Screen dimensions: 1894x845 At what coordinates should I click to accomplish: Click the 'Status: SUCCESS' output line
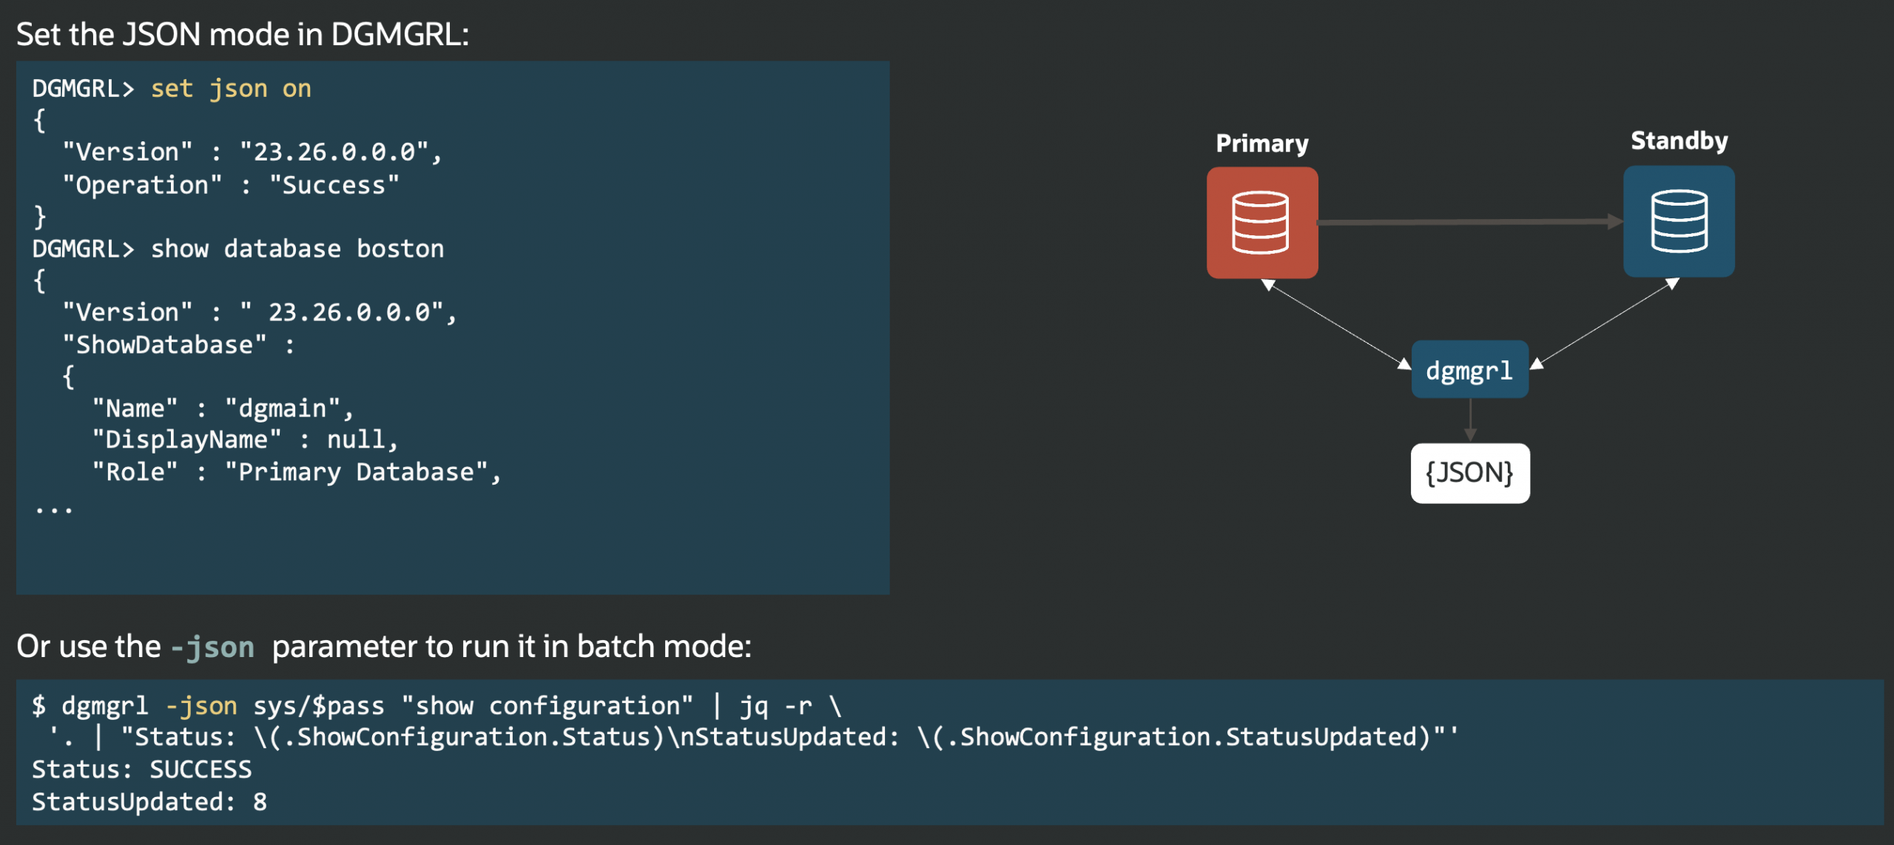pos(142,770)
